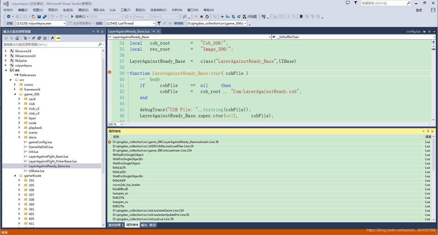
Task: Click the pin icon on Call Stack panel
Action: (428, 131)
